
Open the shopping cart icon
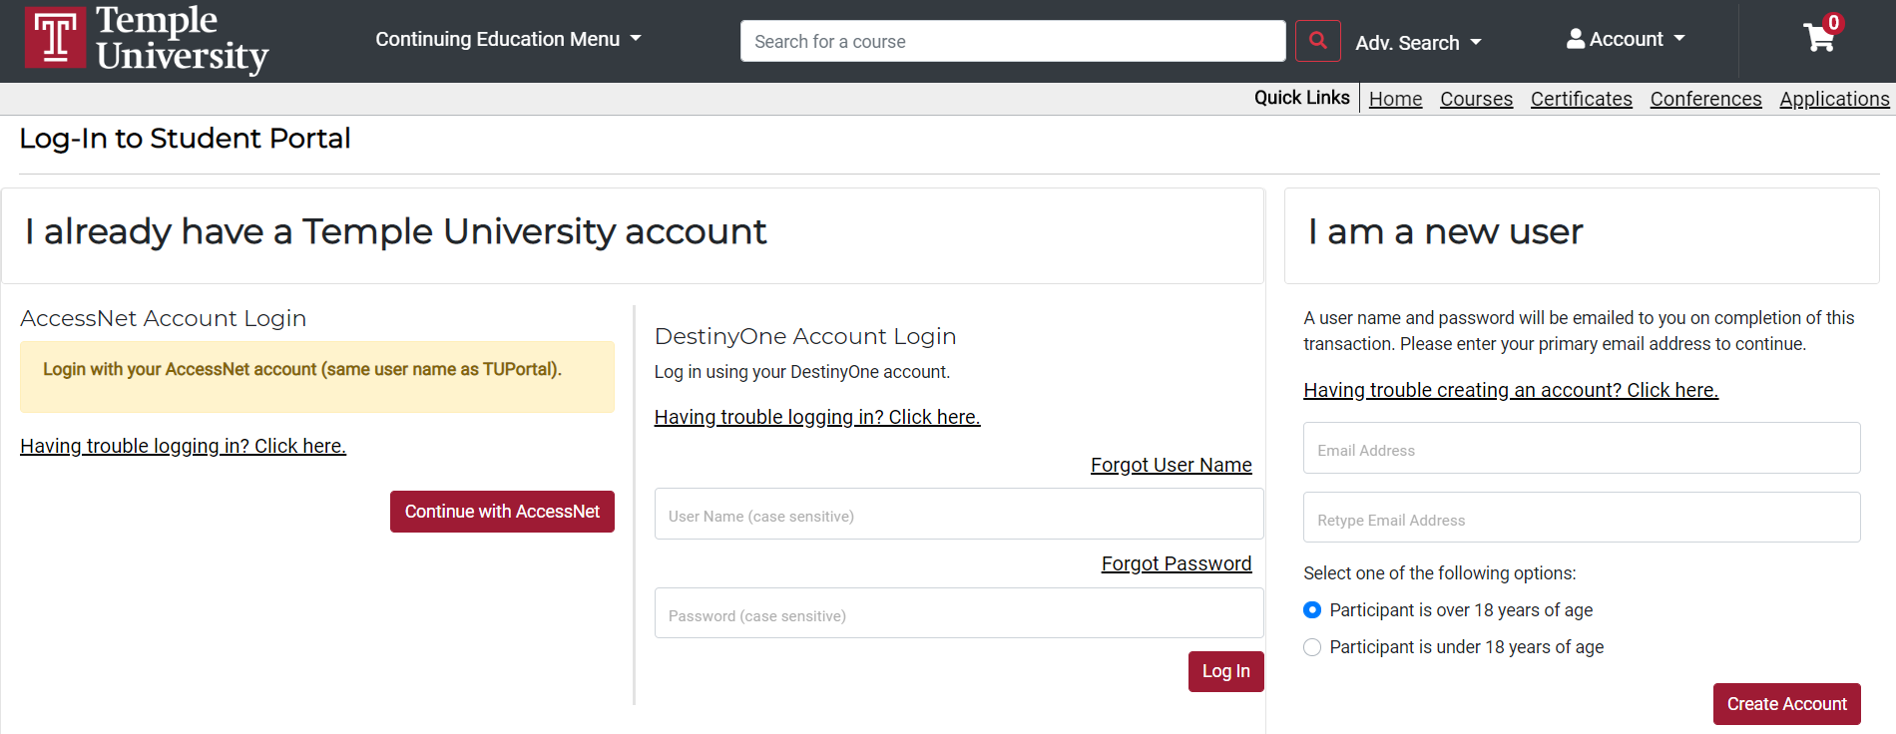(x=1819, y=38)
